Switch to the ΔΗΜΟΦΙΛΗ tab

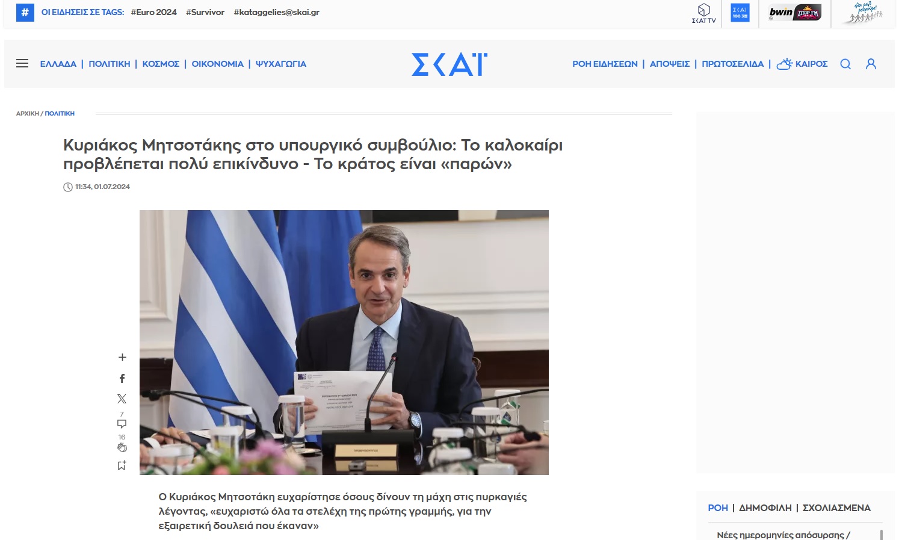765,508
